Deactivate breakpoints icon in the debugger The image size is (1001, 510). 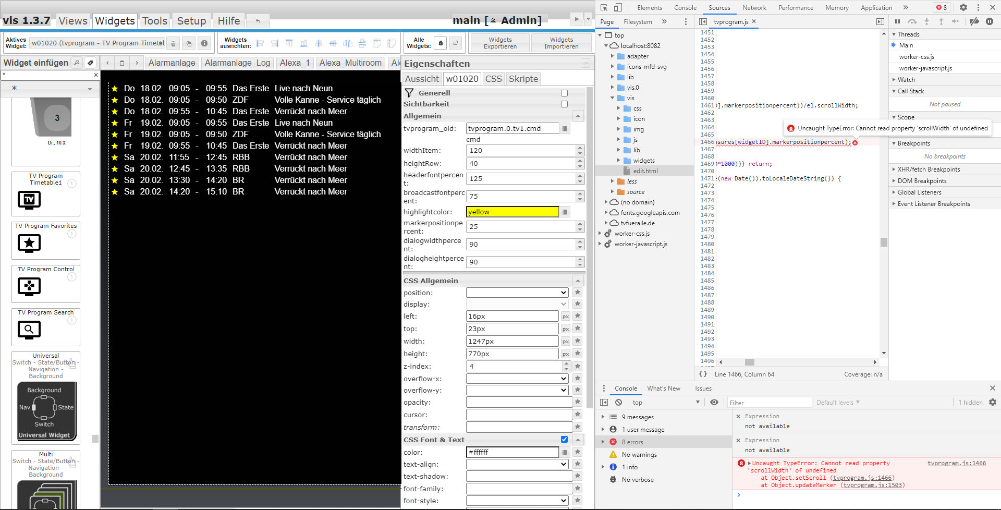(x=974, y=21)
